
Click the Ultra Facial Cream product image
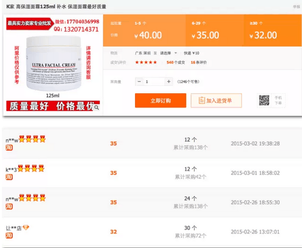(x=54, y=64)
